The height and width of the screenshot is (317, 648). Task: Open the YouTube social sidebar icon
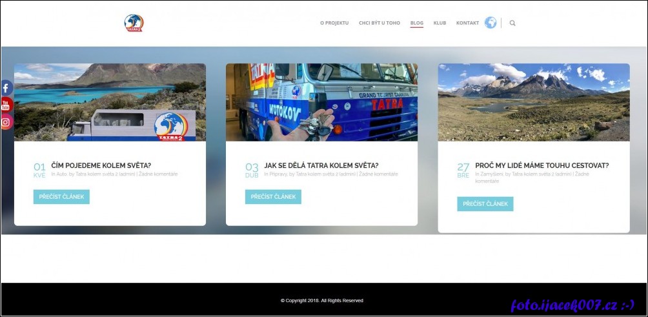point(6,105)
